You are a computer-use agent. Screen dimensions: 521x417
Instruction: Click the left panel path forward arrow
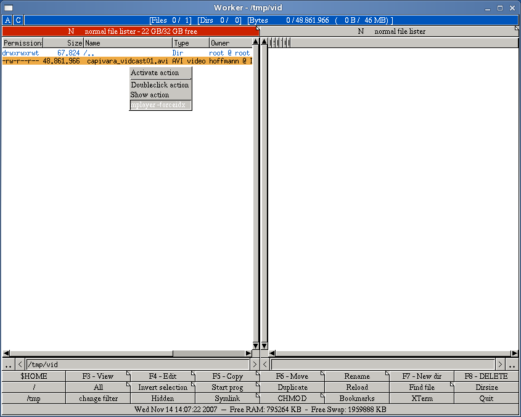255,365
